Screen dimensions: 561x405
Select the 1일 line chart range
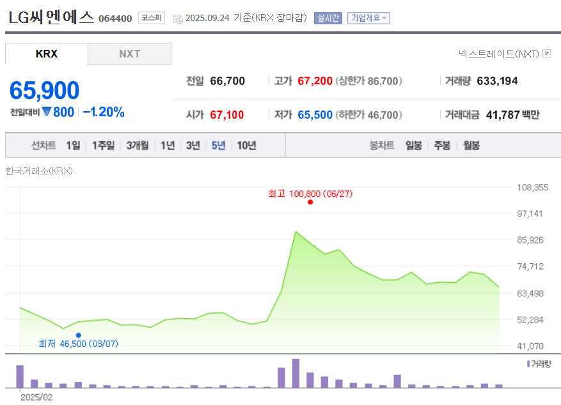pyautogui.click(x=73, y=146)
